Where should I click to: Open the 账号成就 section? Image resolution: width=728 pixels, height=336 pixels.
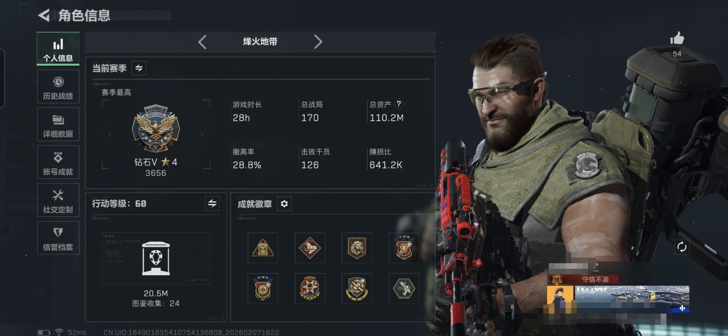[x=58, y=162]
